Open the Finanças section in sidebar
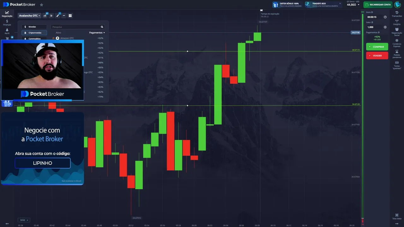This screenshot has height=227, width=404. [7, 22]
